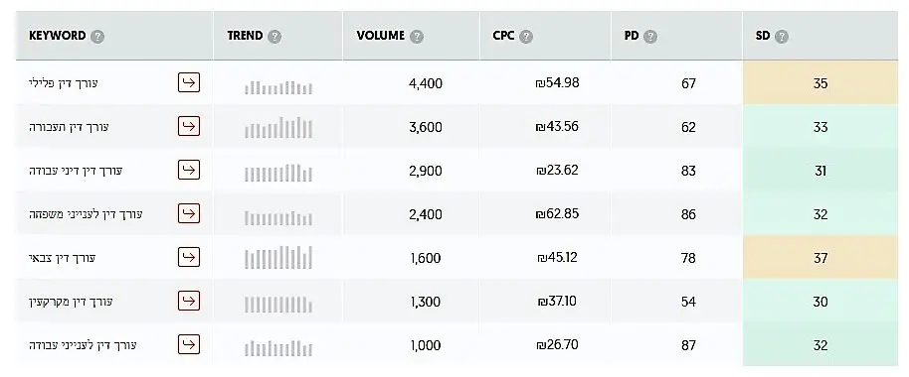Screen dimensions: 909x377
Task: Open the arrow icon for the 4,400 volume keyword
Action: 189,82
